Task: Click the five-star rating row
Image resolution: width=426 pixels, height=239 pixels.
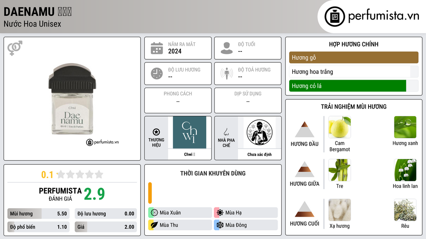Action: click(80, 174)
